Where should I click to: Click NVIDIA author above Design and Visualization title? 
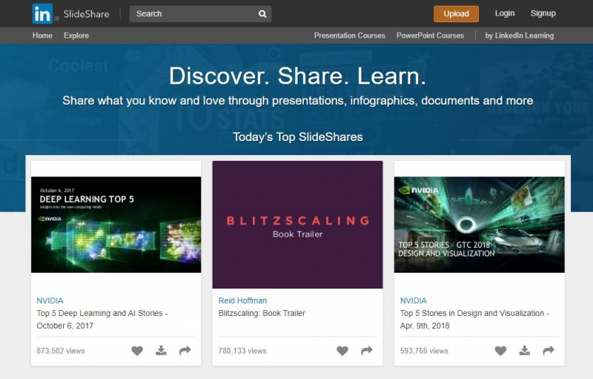414,300
